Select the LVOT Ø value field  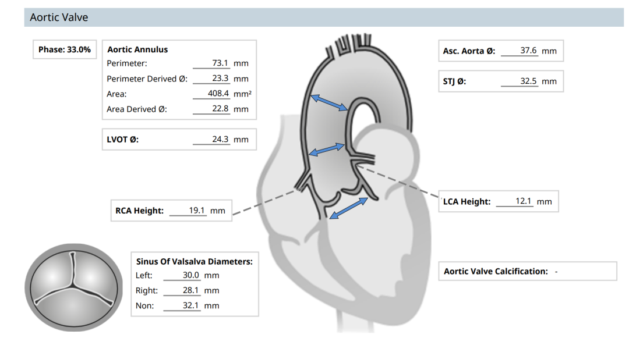(x=211, y=140)
